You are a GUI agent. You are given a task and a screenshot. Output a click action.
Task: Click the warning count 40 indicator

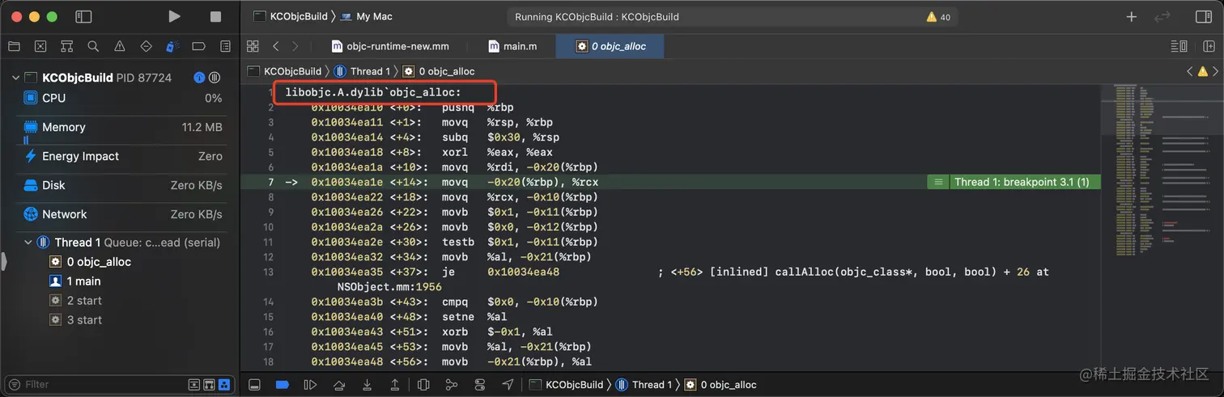(938, 17)
